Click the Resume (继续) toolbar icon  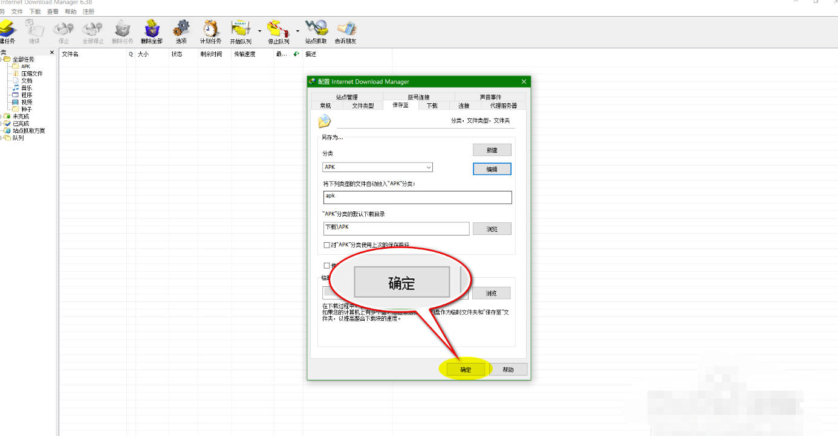click(34, 31)
